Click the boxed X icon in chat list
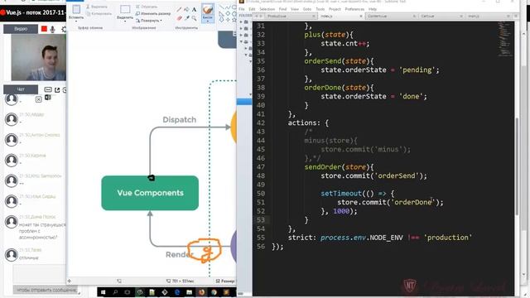 39,99
